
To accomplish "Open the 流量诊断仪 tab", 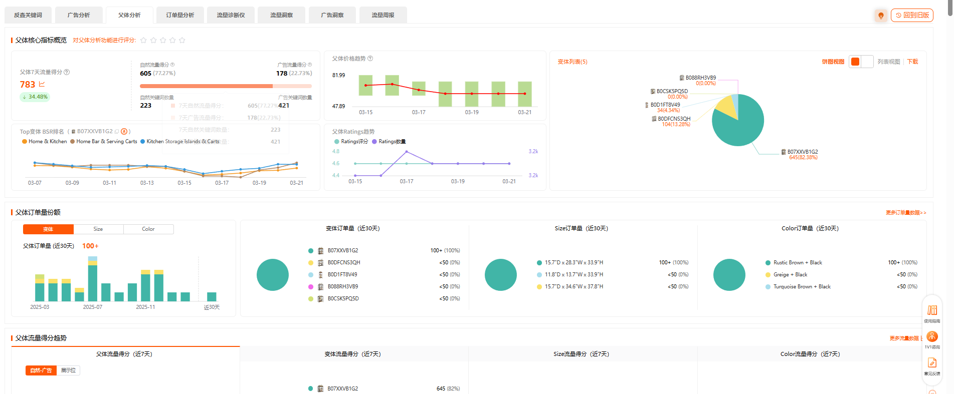I will [x=231, y=15].
